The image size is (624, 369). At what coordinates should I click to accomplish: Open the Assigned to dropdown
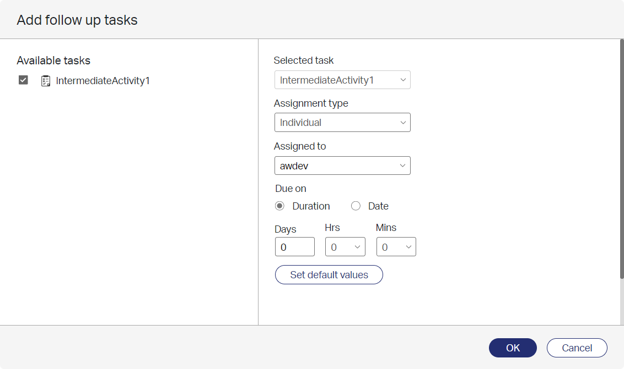pos(342,166)
